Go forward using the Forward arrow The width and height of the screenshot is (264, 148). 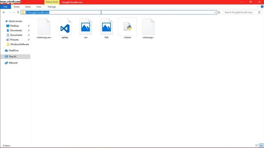pyautogui.click(x=9, y=12)
